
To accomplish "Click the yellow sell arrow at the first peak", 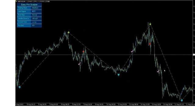I will click(x=69, y=32).
